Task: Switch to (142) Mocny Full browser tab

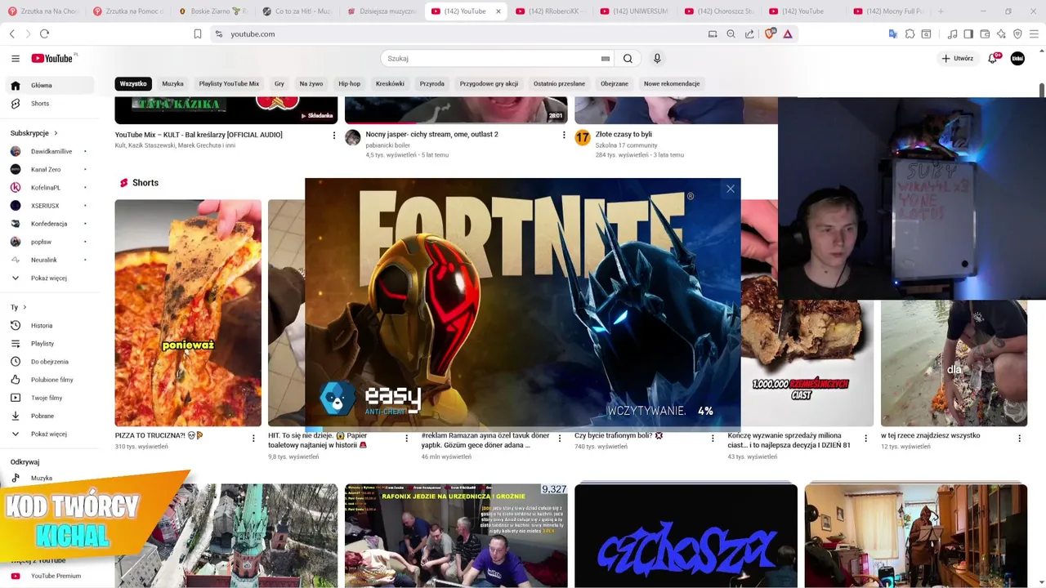Action: click(x=888, y=11)
